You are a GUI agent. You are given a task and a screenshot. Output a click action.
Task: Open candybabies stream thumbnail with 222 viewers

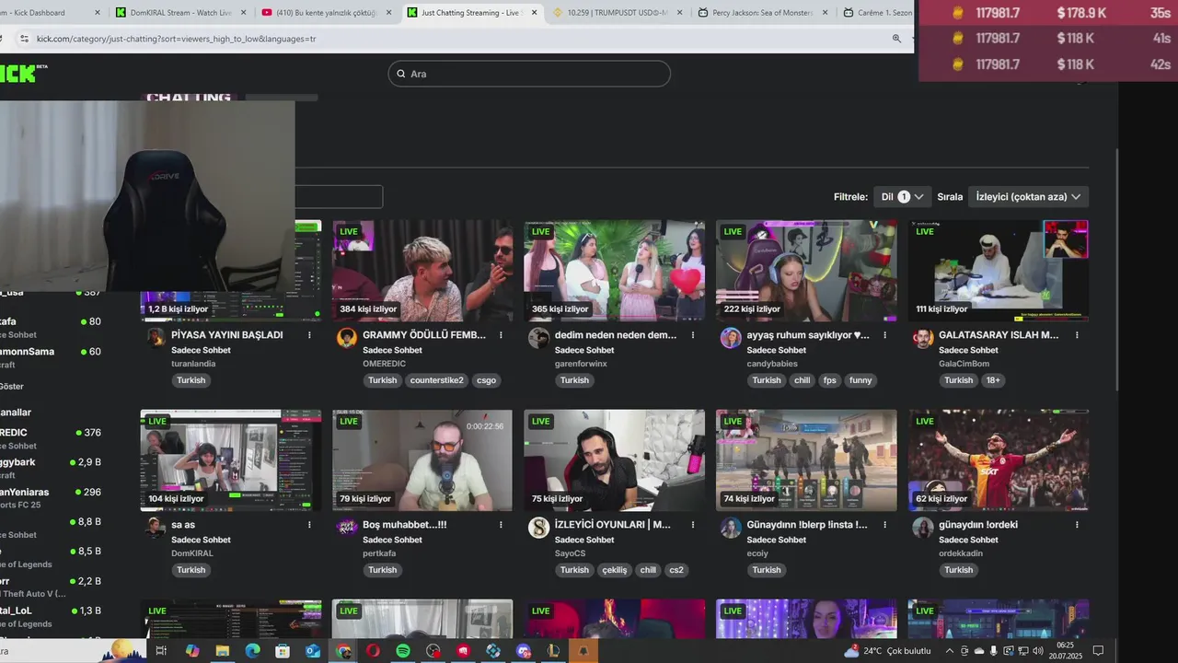(806, 270)
